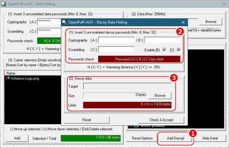Click Add Decoy! in the Data Hiding window
Viewport: 229px width, 148px height.
tap(175, 138)
